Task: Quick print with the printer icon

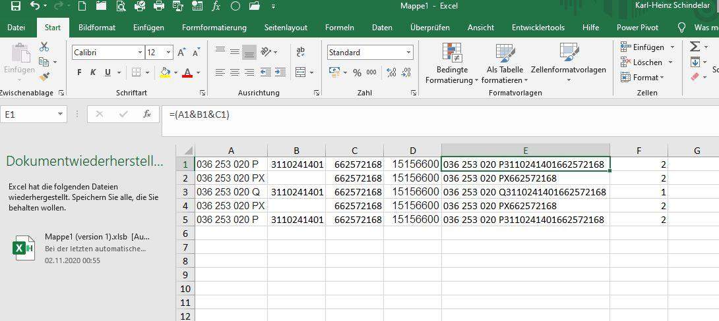Action: 159,6
